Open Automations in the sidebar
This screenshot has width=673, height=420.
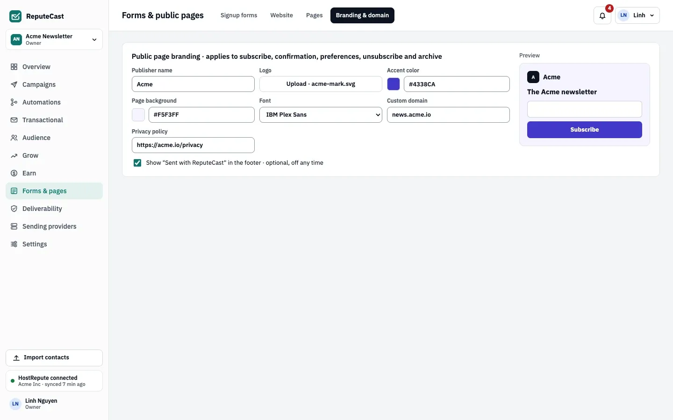(54, 102)
